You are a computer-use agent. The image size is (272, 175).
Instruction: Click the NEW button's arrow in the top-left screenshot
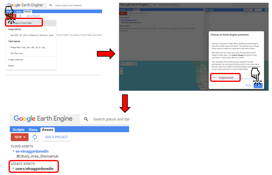click(14, 16)
